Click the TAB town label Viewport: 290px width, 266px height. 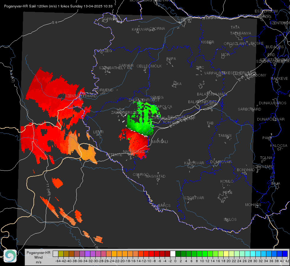[x=210, y=123]
